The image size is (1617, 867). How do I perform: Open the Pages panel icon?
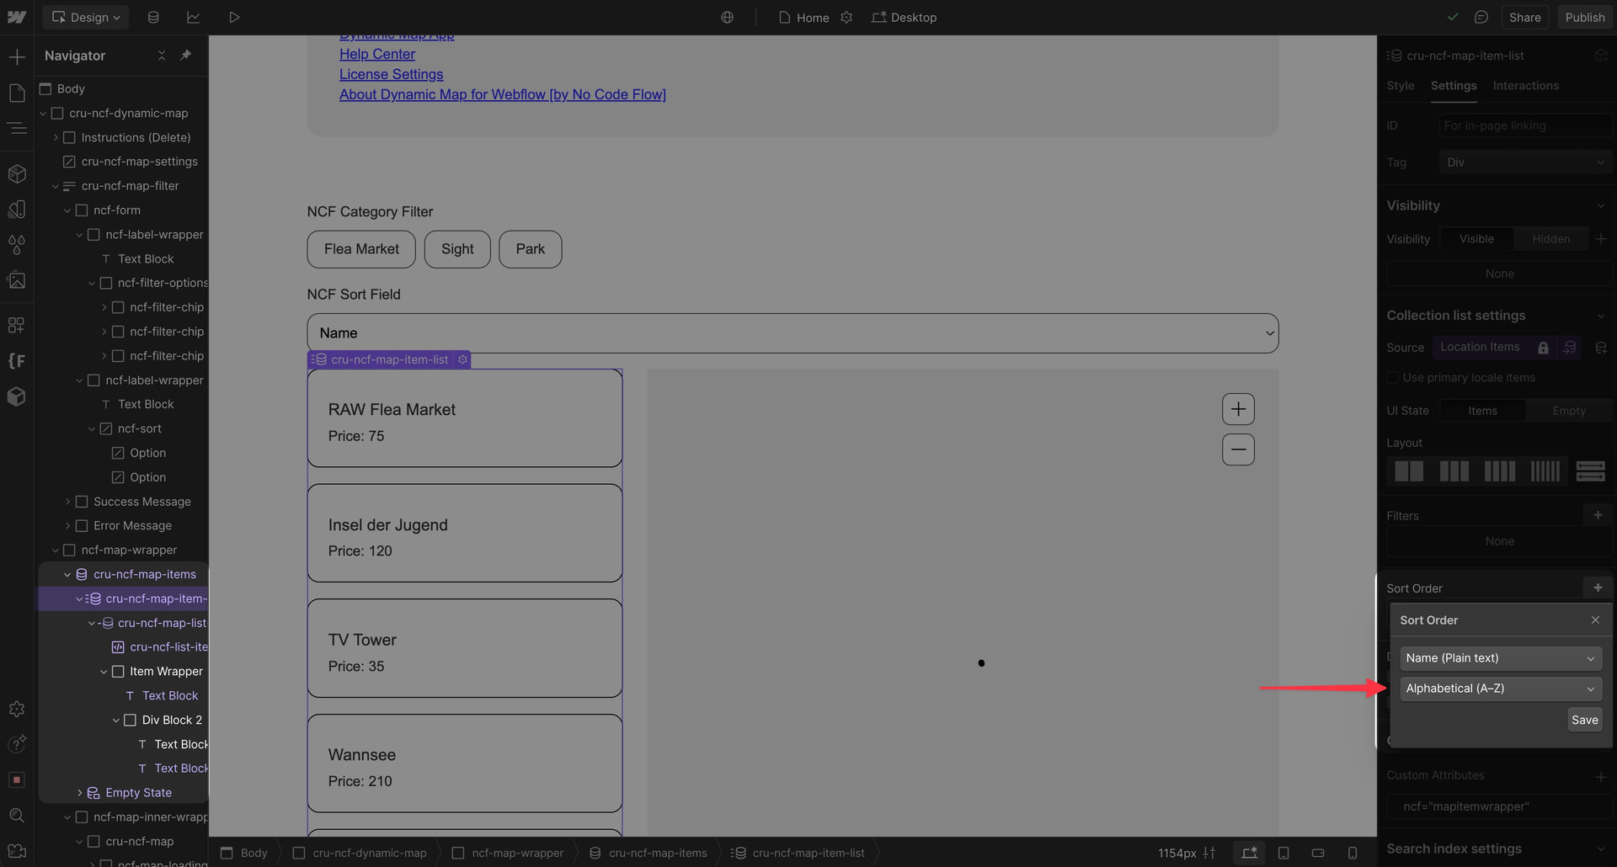(17, 93)
